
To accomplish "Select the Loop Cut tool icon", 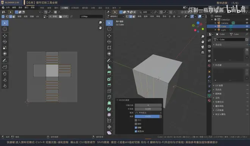I will 109,91.
